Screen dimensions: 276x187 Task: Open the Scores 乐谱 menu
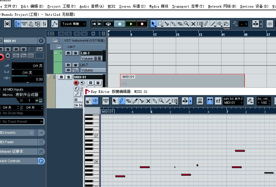point(132,7)
